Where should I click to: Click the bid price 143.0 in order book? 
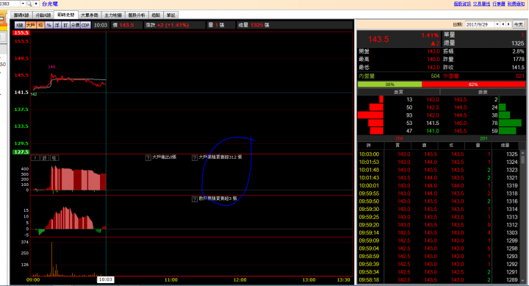(x=433, y=99)
